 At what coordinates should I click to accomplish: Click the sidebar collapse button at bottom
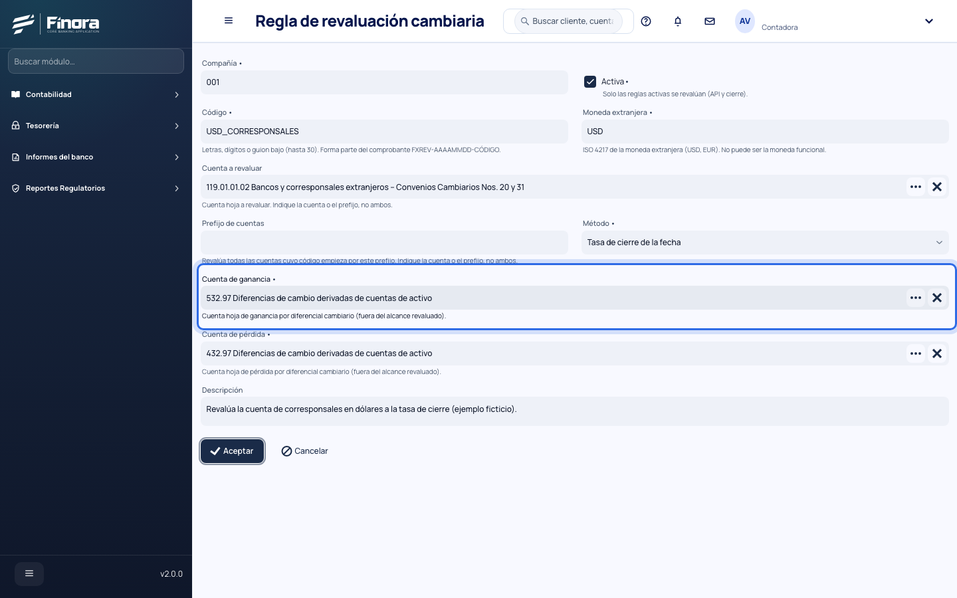pos(29,573)
